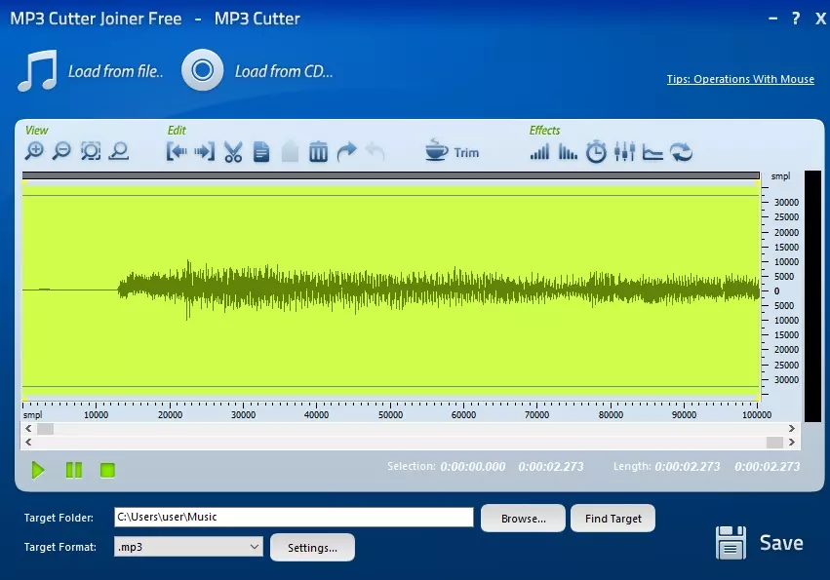Click the 0:00:02.273 value next to Selection
The width and height of the screenshot is (830, 580).
point(550,467)
